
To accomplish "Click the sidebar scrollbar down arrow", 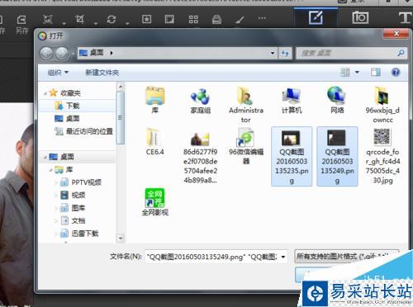I will (x=121, y=238).
